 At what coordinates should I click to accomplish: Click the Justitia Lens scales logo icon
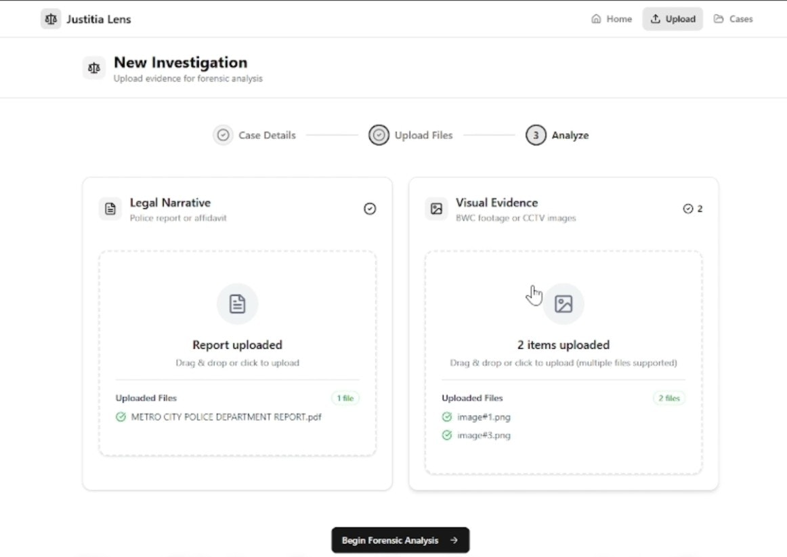tap(50, 18)
